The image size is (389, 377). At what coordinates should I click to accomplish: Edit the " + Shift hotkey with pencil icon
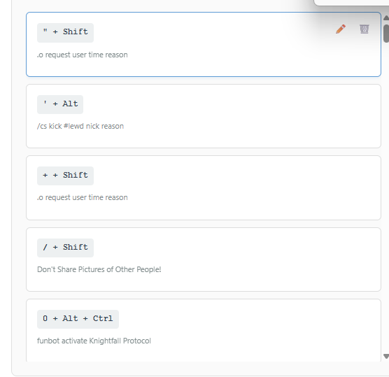341,29
